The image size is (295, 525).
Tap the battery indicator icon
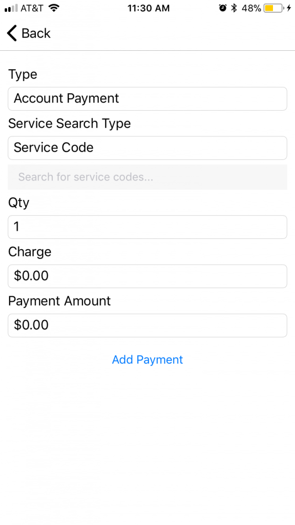[x=273, y=8]
